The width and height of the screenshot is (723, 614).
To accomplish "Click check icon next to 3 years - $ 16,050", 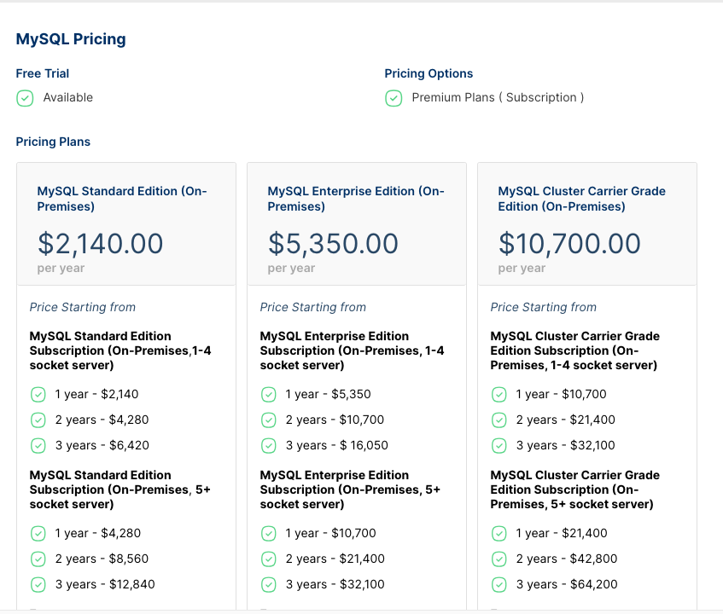I will click(x=268, y=446).
